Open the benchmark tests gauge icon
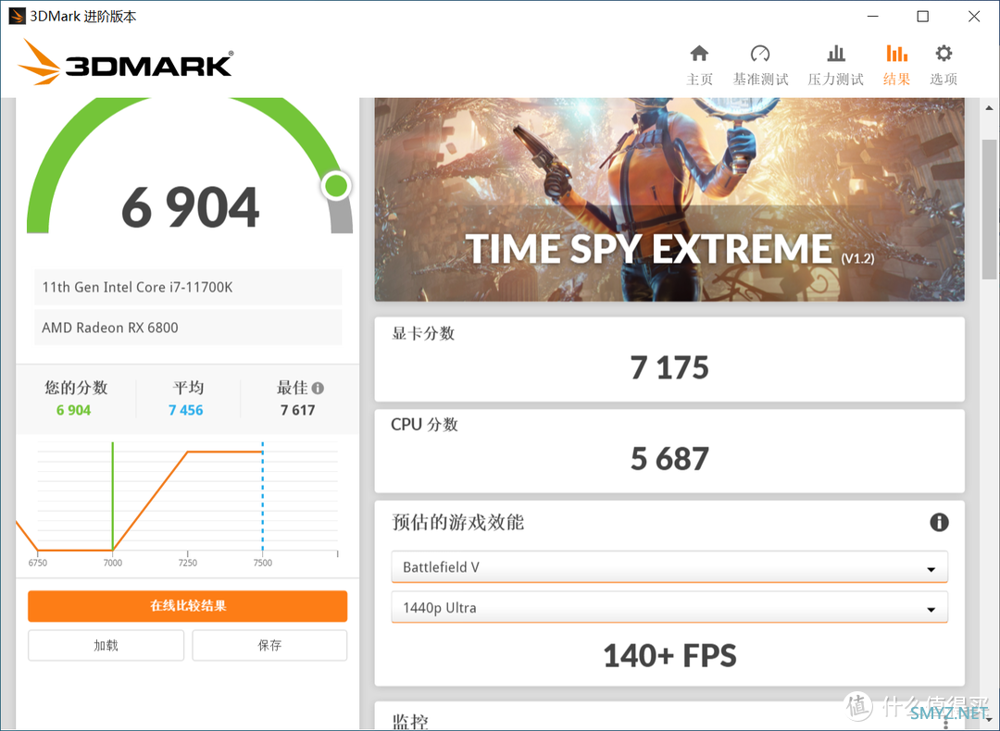 [x=760, y=54]
